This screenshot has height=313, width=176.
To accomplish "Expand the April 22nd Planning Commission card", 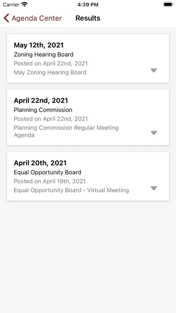I will coord(154,133).
